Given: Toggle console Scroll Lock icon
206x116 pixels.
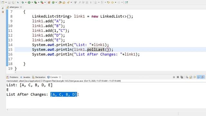Looking at the screenshot, I should pos(191,77).
